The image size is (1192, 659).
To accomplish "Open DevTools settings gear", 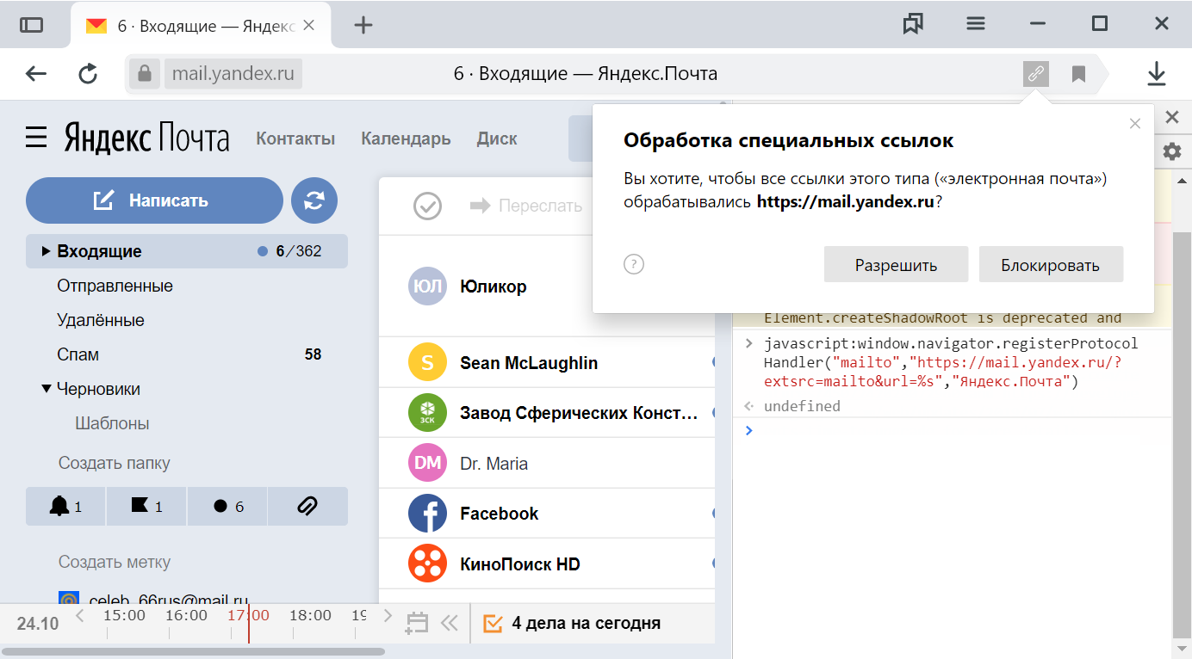I will (x=1172, y=152).
